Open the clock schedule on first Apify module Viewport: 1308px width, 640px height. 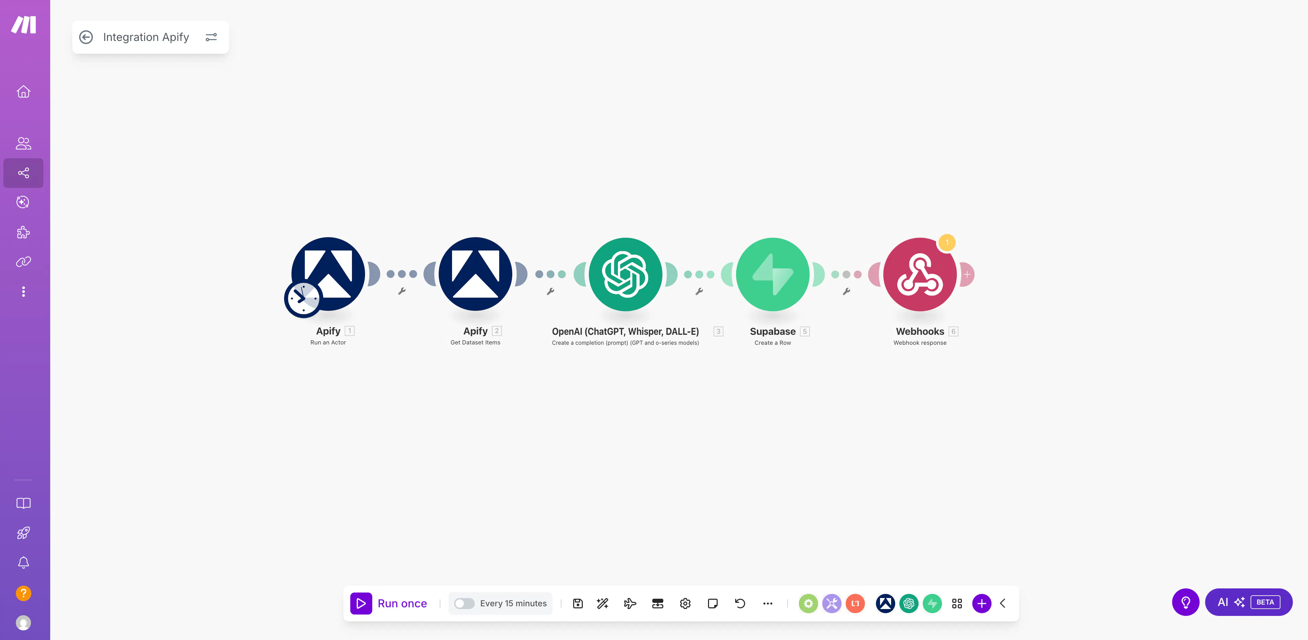coord(303,299)
